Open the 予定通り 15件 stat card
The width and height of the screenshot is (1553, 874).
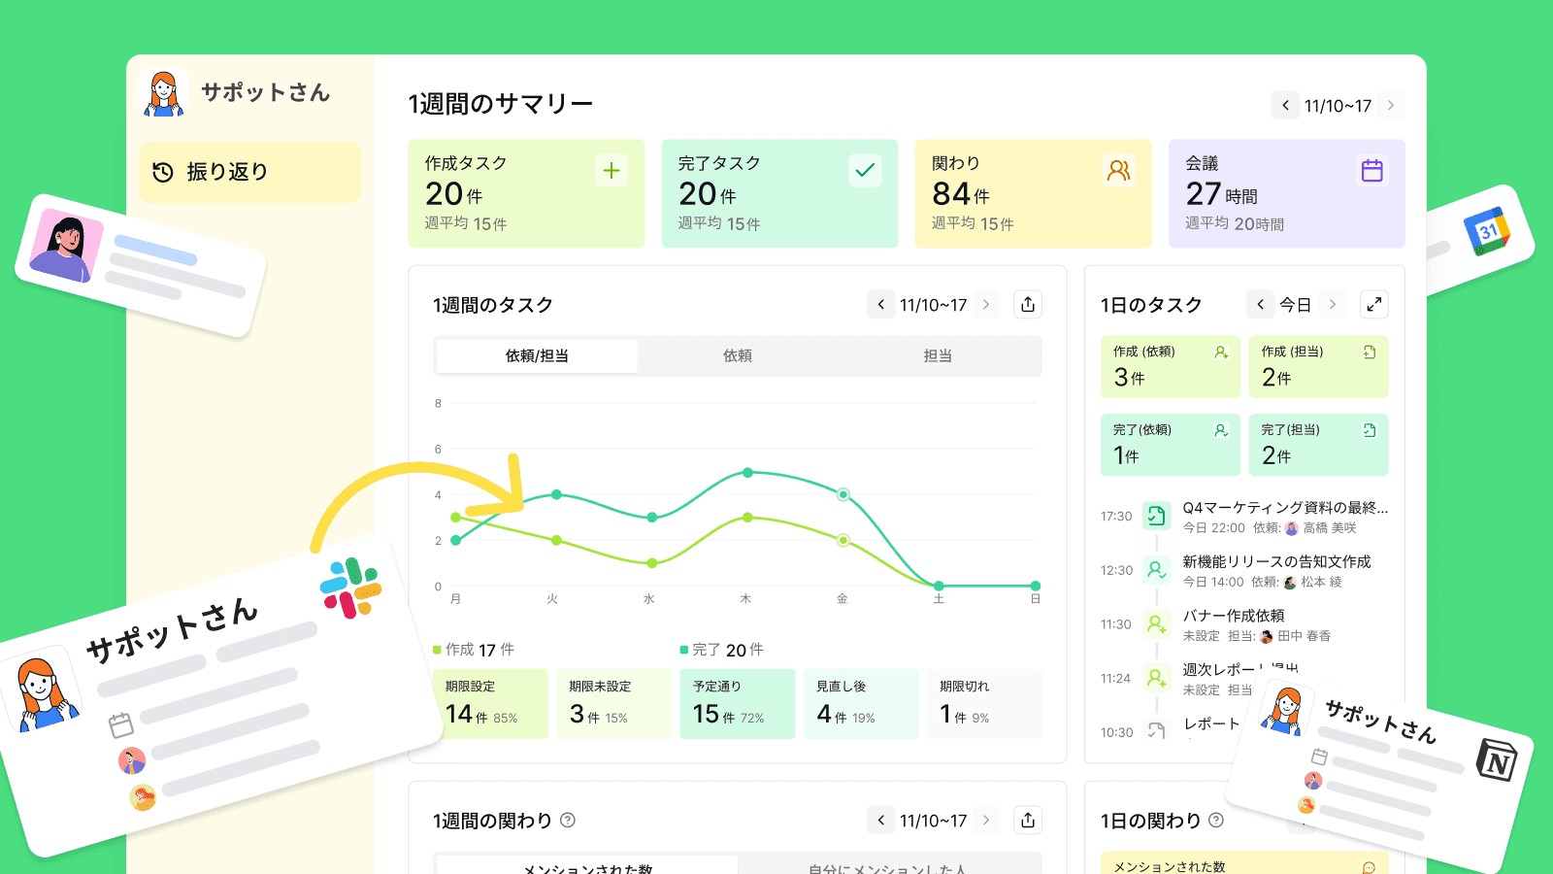(738, 704)
